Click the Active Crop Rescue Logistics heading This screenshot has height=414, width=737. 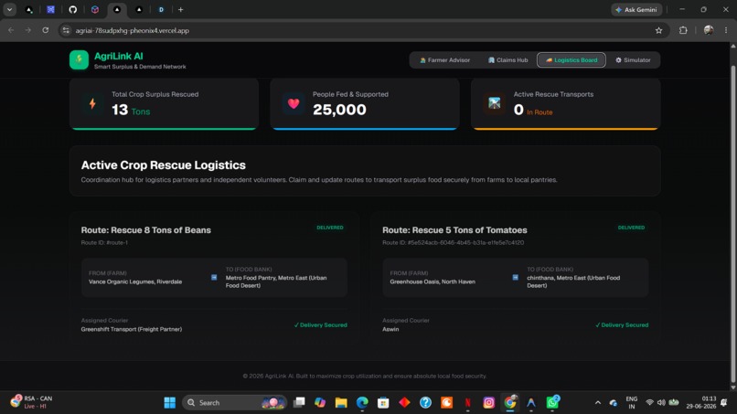pyautogui.click(x=163, y=165)
